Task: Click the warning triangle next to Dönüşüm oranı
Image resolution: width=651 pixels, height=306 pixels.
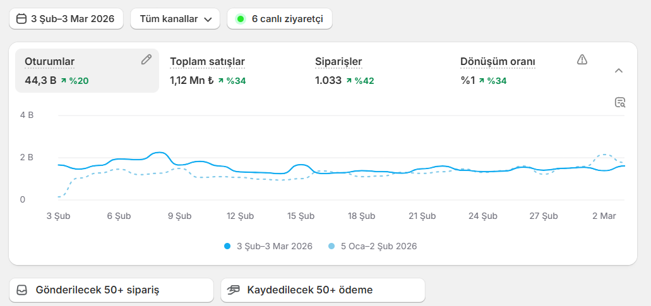Action: pos(582,59)
